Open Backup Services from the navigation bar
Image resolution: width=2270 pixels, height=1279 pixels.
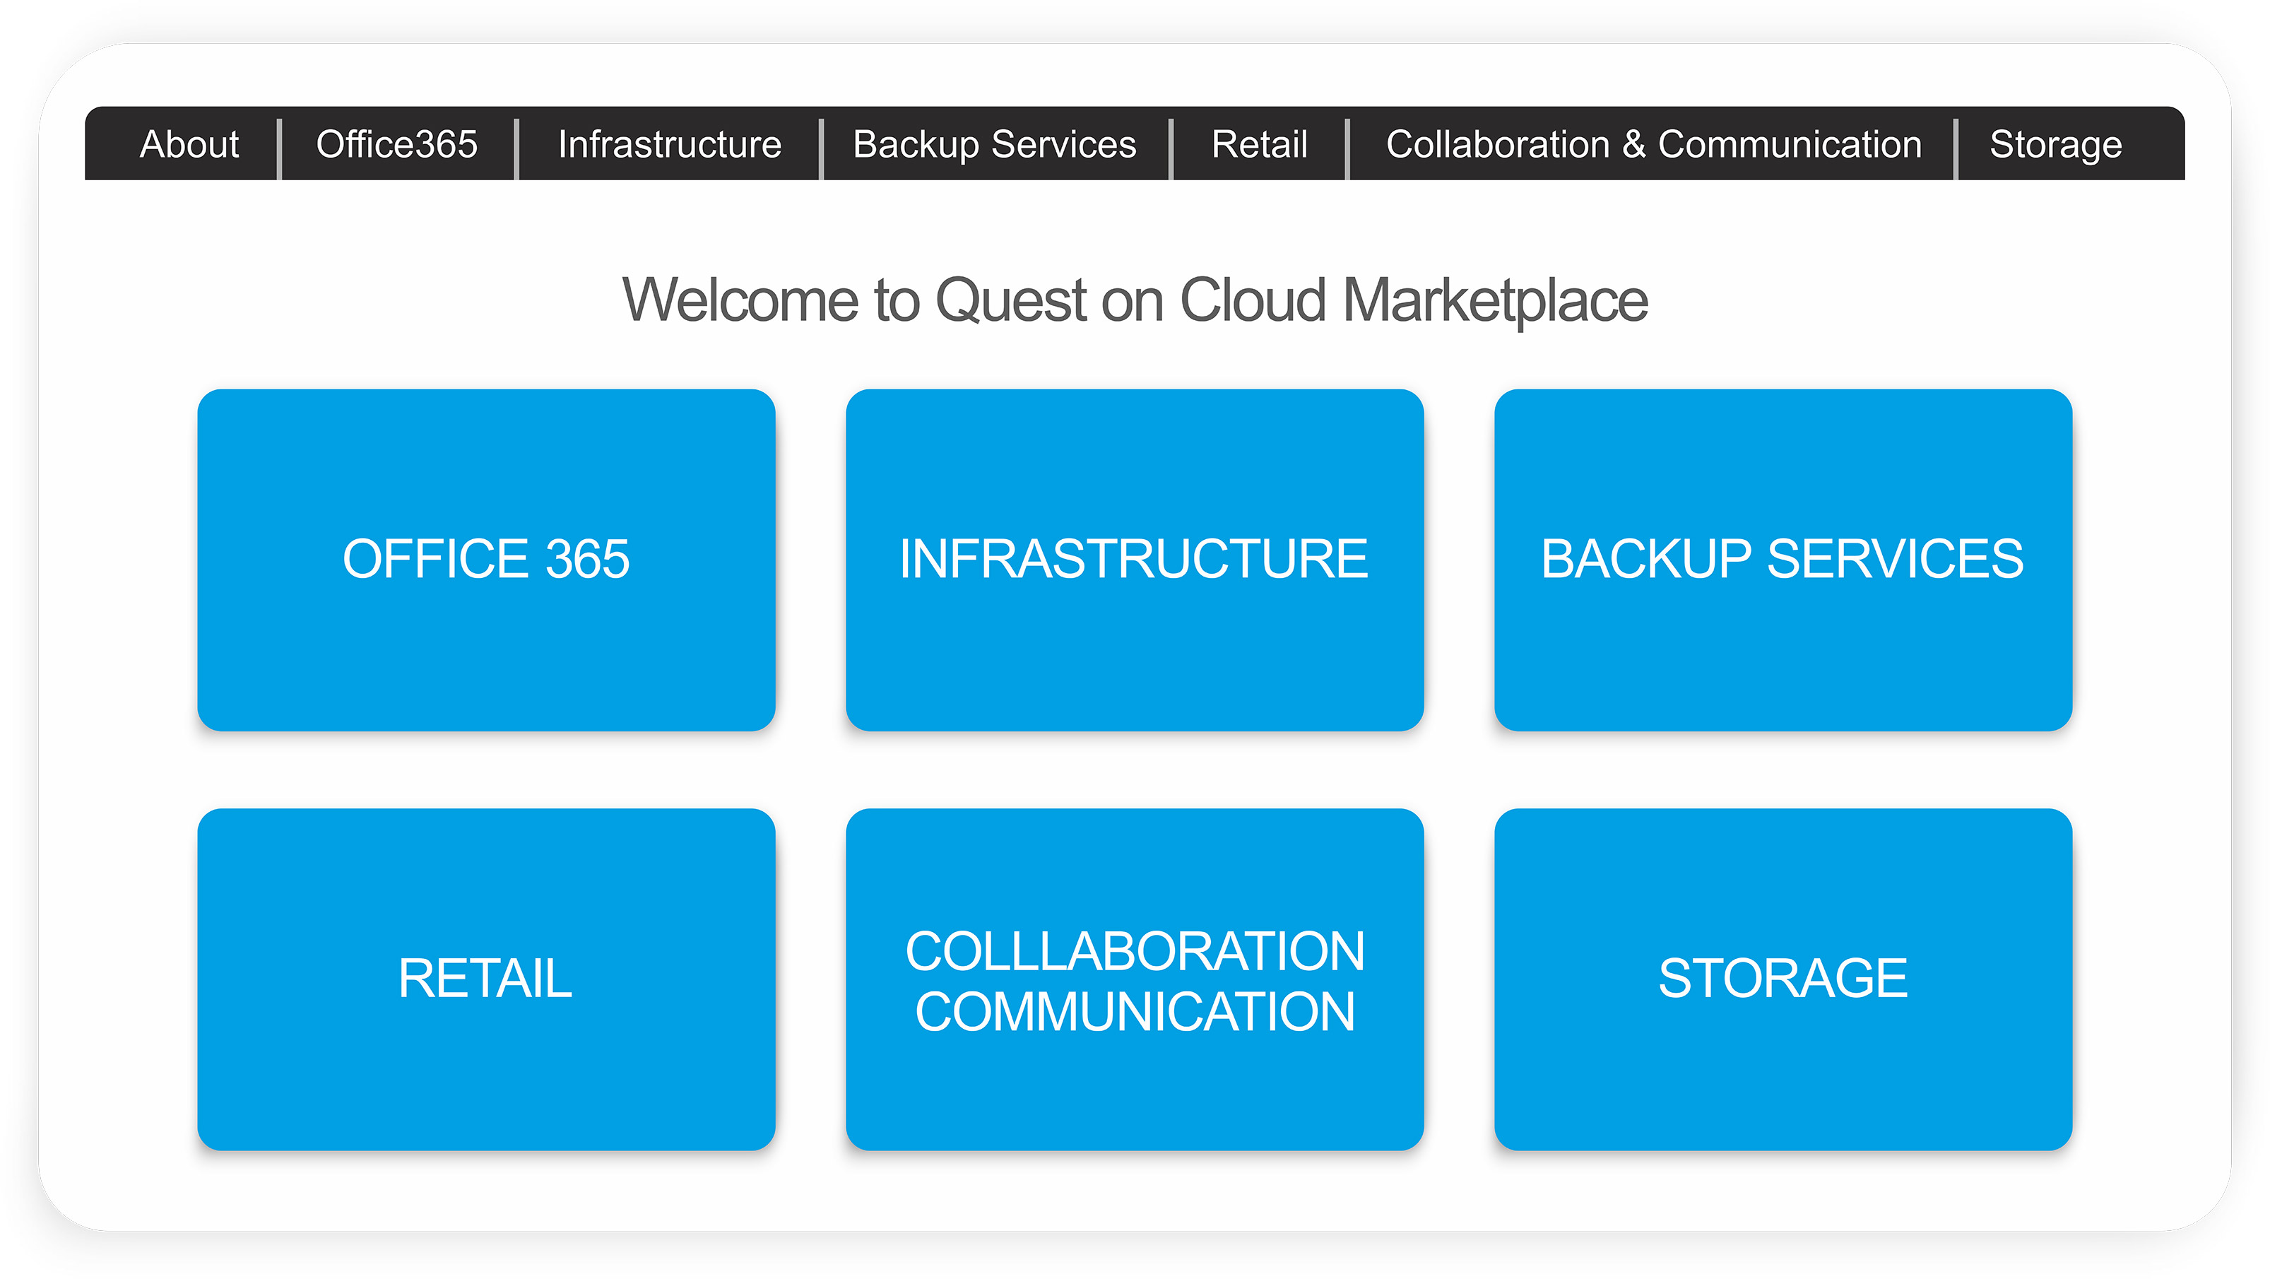click(x=995, y=145)
